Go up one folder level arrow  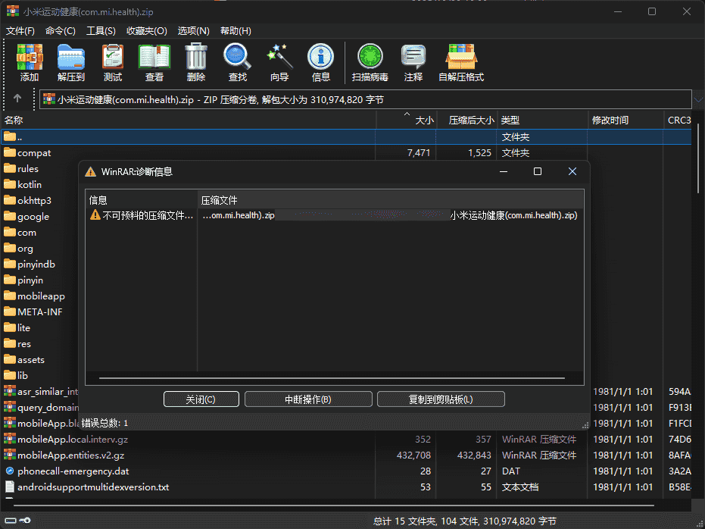[x=17, y=99]
